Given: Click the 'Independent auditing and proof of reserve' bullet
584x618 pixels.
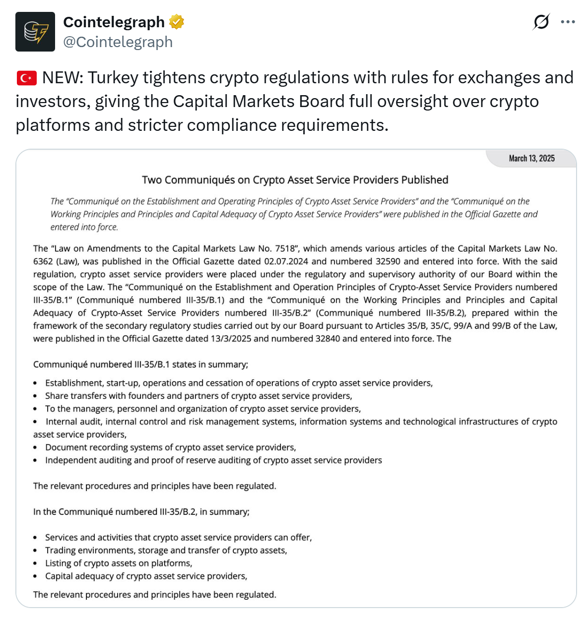Looking at the screenshot, I should [213, 460].
